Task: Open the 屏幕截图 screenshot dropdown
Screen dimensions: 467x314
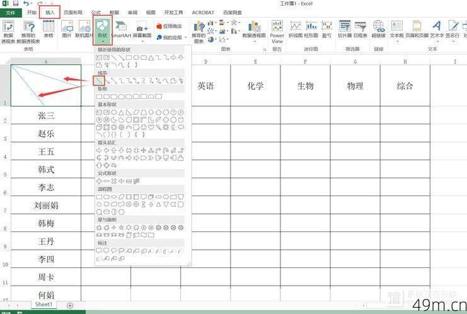Action: [142, 36]
